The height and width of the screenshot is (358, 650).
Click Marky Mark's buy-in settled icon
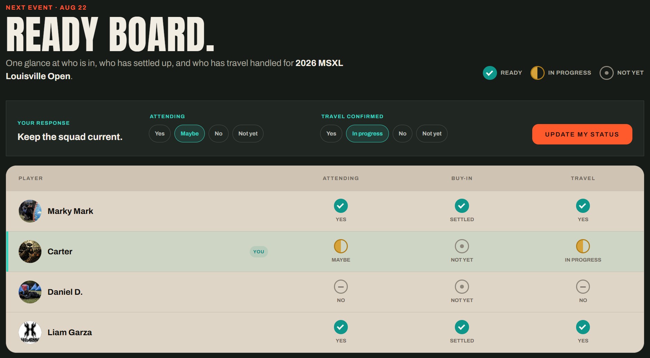tap(462, 206)
